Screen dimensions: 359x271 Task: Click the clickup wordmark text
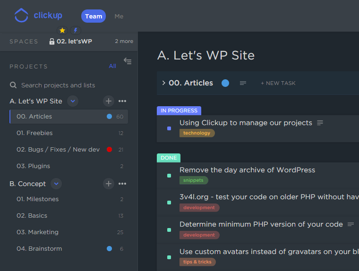click(48, 16)
